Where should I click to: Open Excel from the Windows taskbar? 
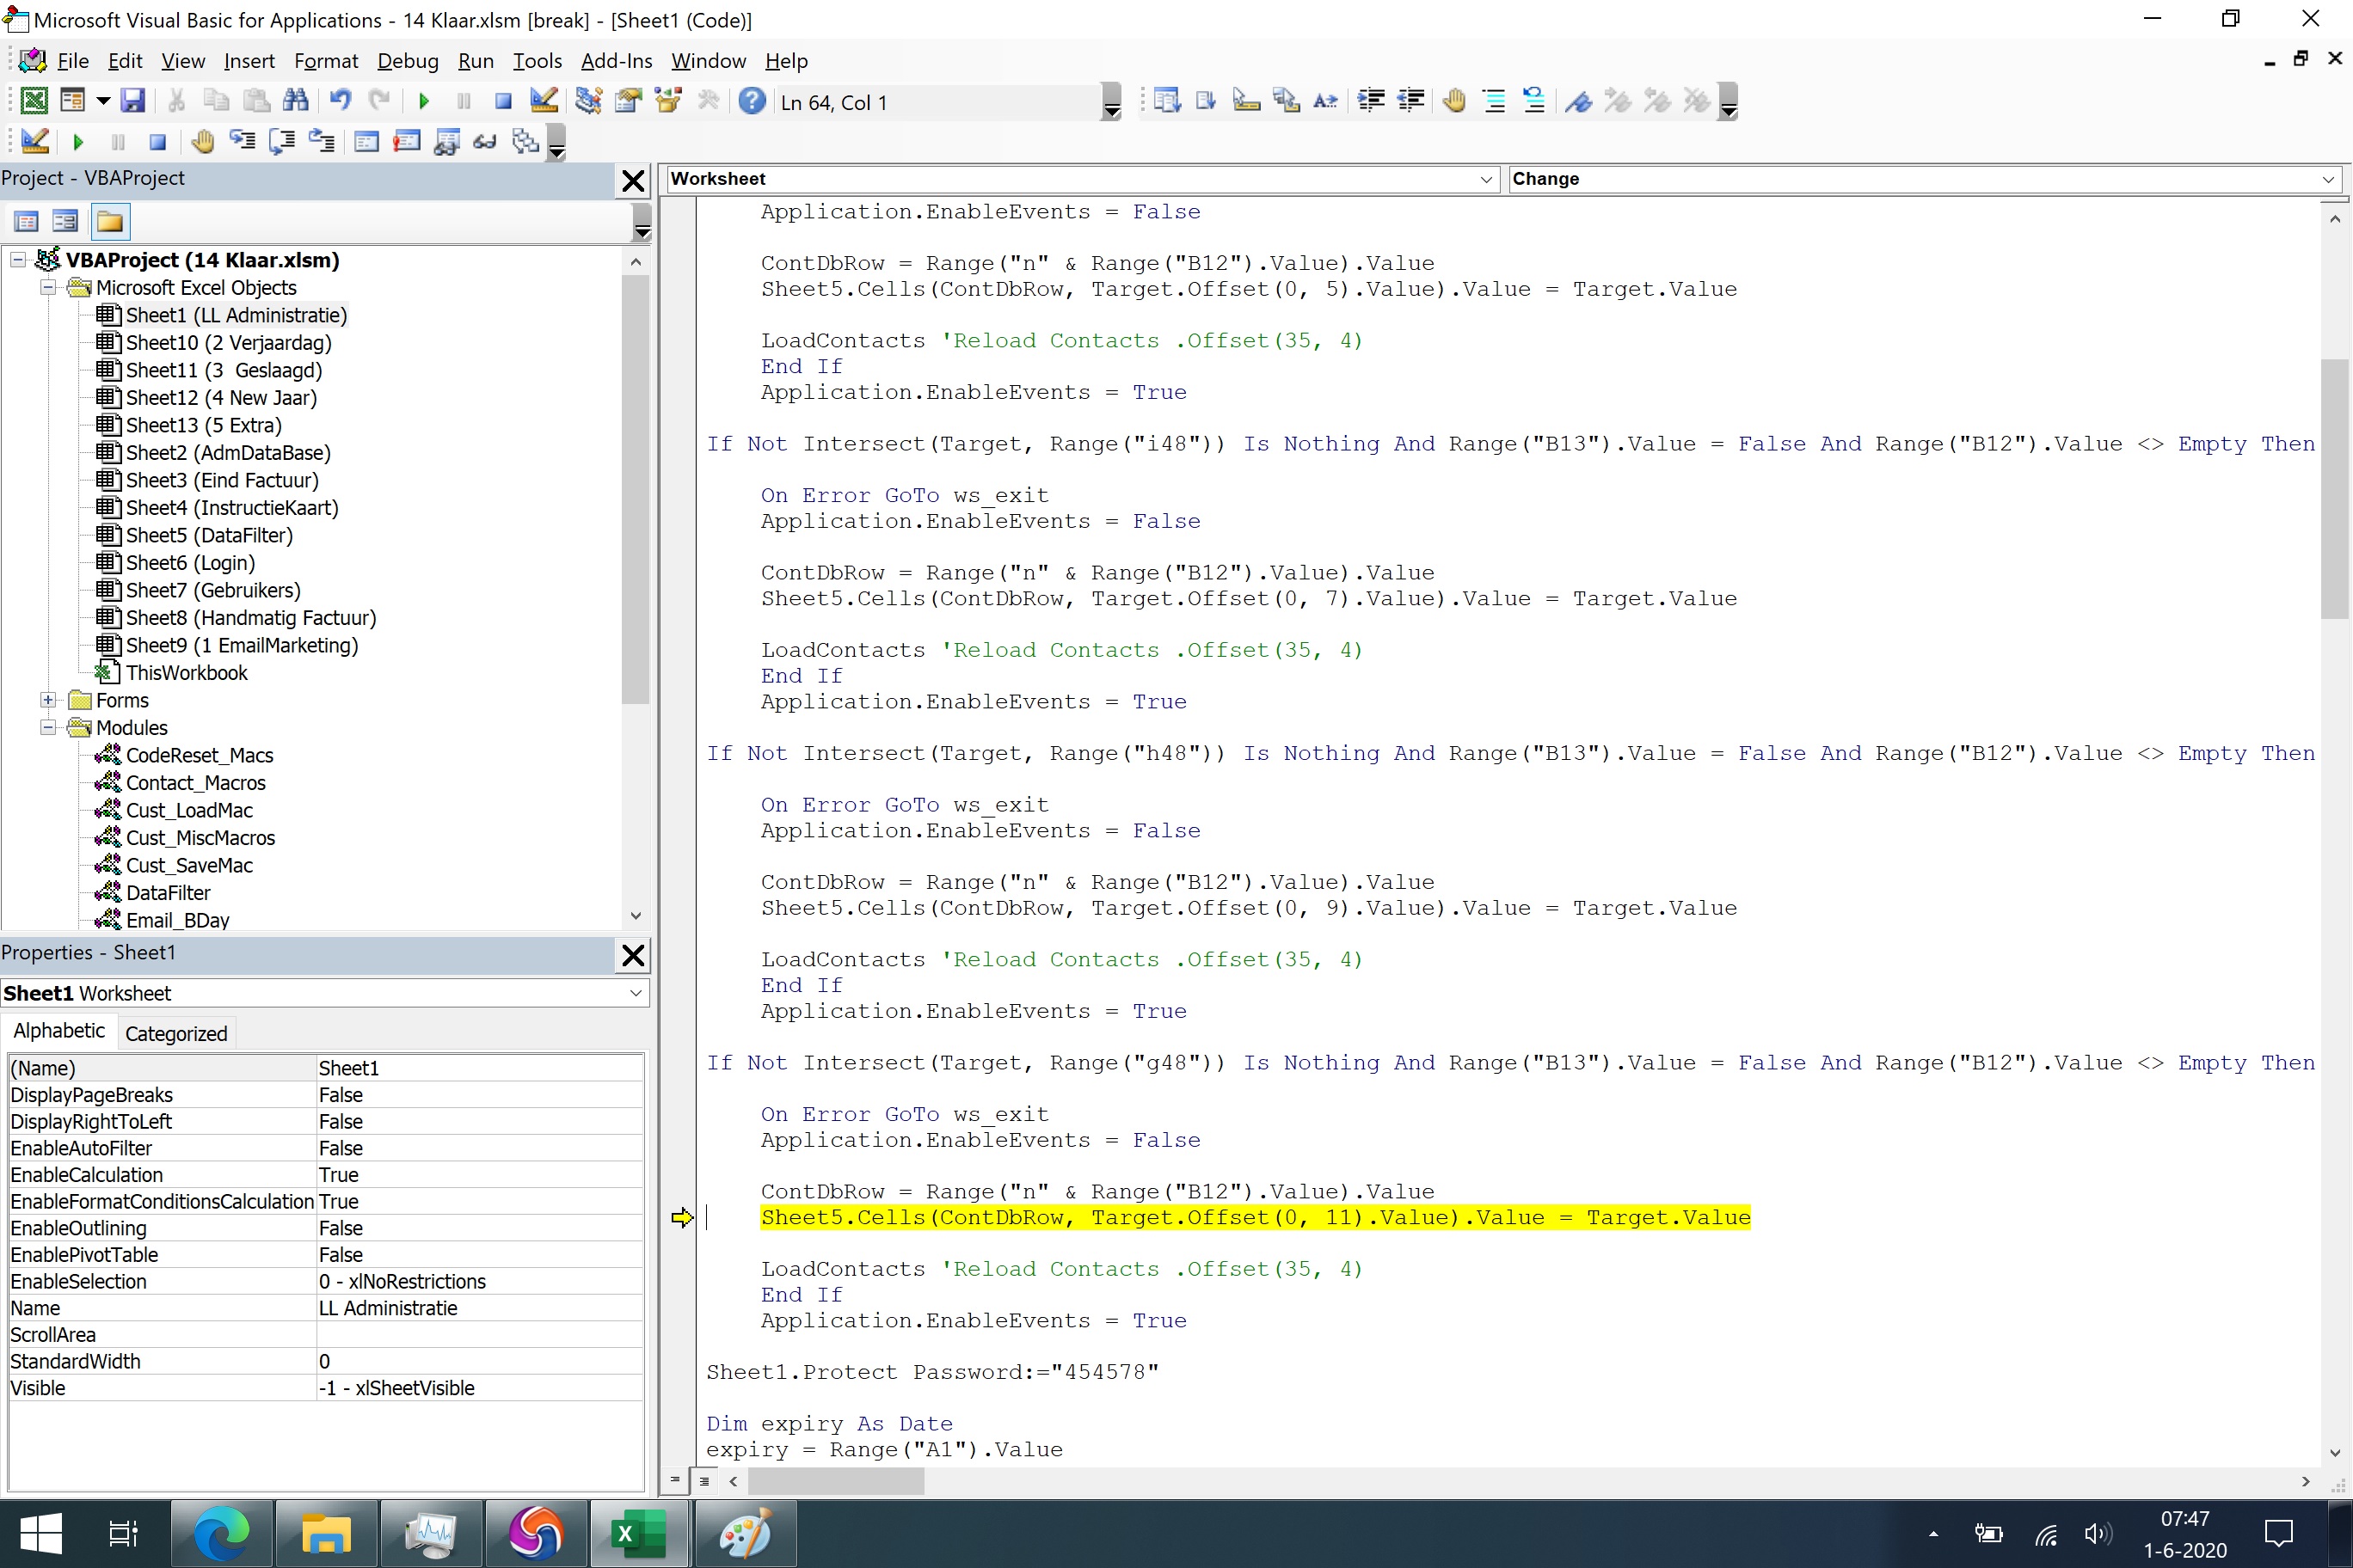(x=638, y=1532)
